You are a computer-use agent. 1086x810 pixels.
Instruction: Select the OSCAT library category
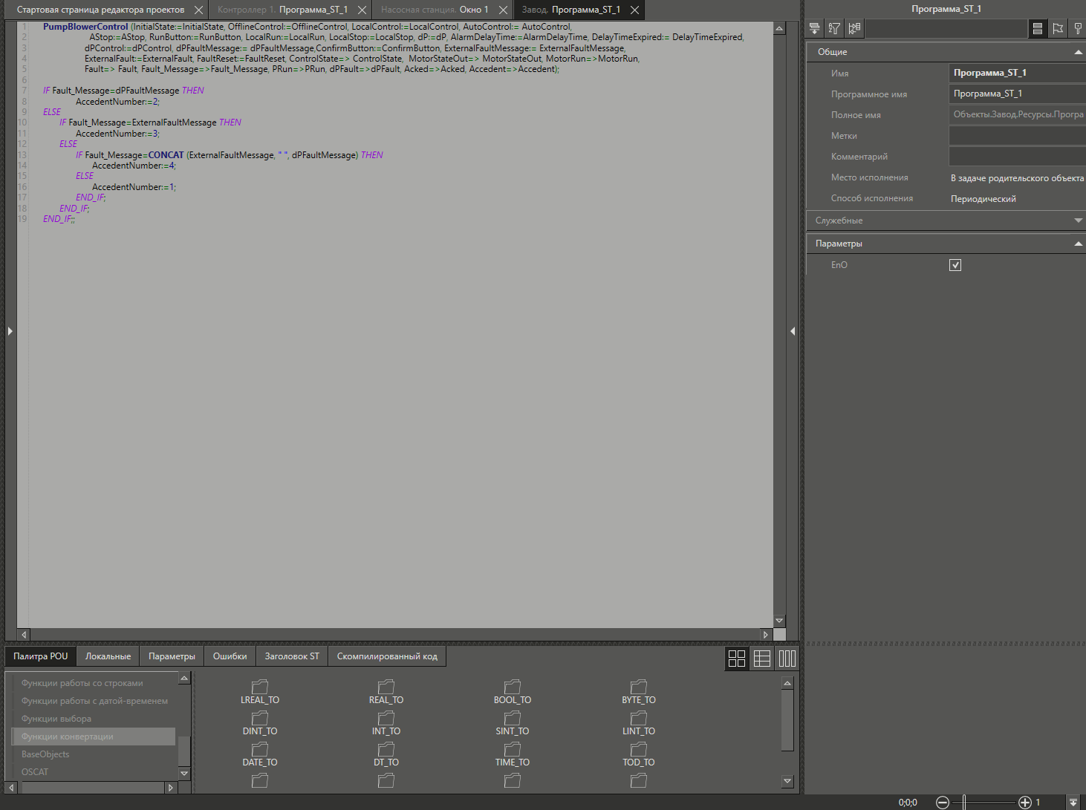[35, 772]
